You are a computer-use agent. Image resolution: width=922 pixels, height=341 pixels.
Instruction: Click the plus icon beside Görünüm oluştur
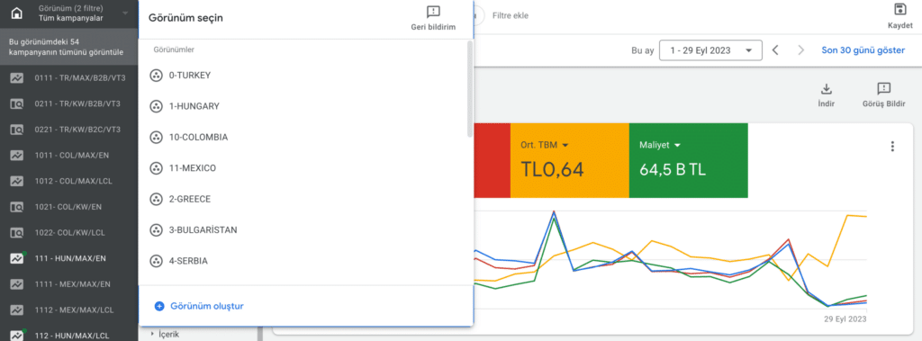158,306
